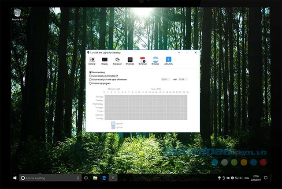Screen dimensions: 282x189
Task: Open the Windows Start menu
Action: [15, 178]
